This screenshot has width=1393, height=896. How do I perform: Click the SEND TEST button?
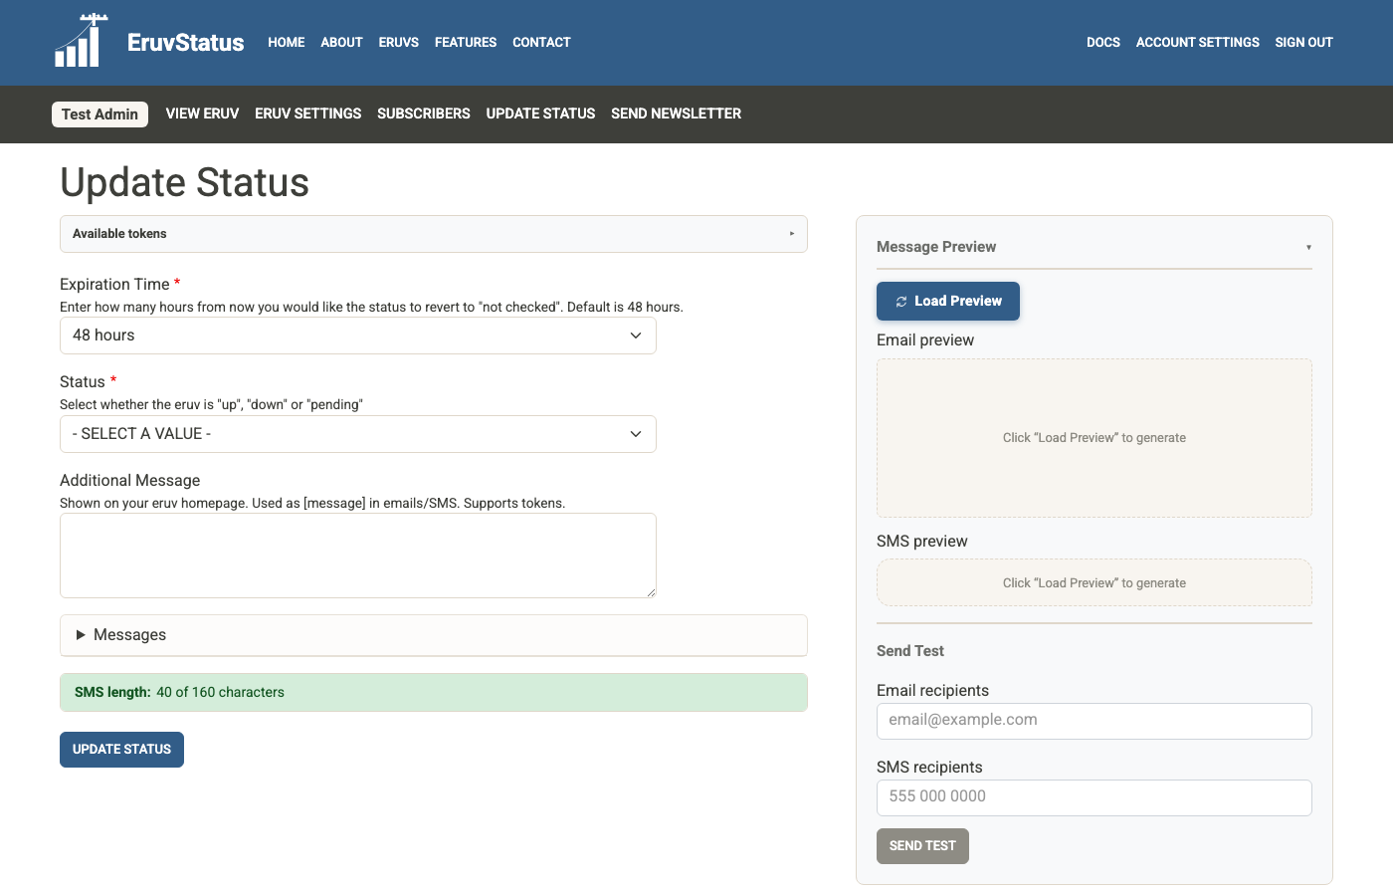(922, 845)
